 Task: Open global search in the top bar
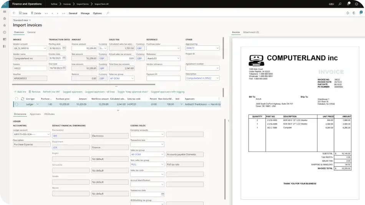(340, 4)
